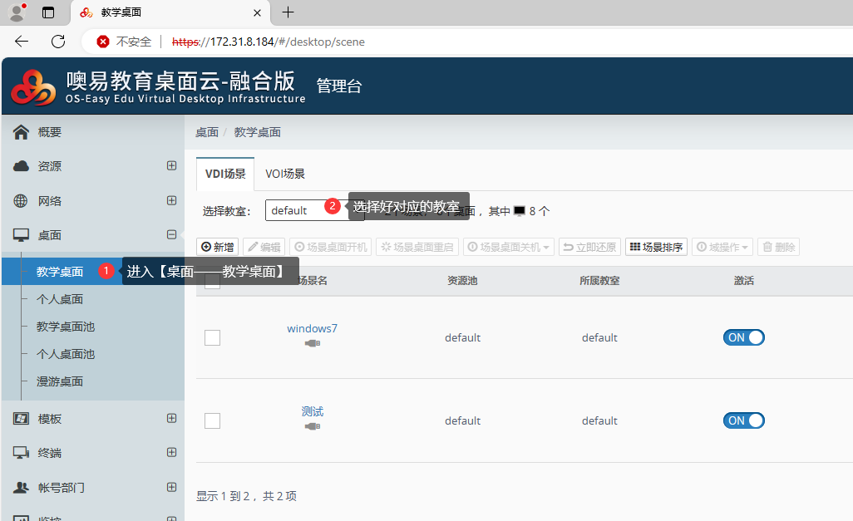The image size is (853, 521).
Task: Expand the 资源 sidebar section
Action: 171,166
